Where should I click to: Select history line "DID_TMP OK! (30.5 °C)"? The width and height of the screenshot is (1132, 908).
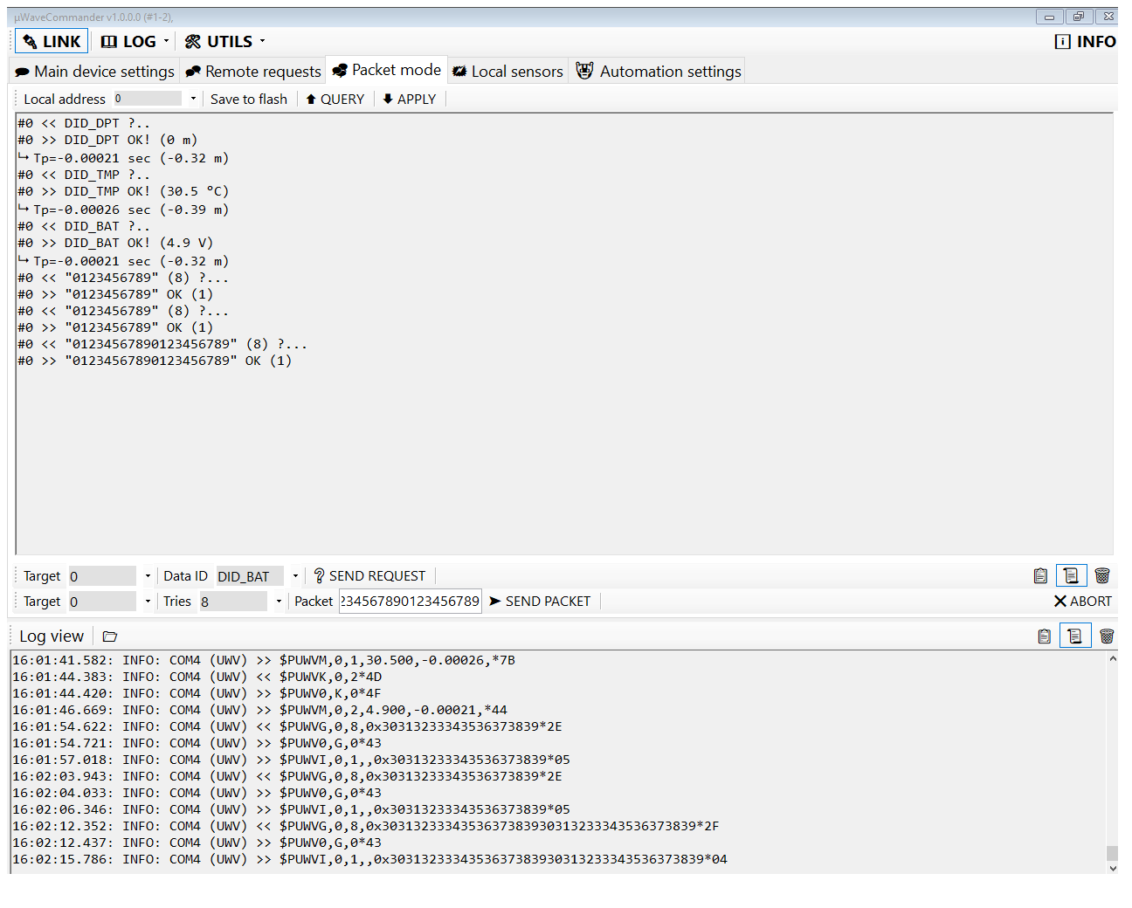coord(123,191)
